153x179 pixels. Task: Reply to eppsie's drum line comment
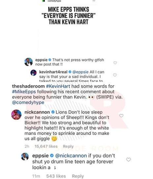tap(78, 176)
